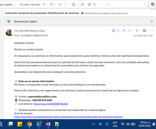Open the contifico portaldeclientes support guide link
156x129 pixels.
68,117
